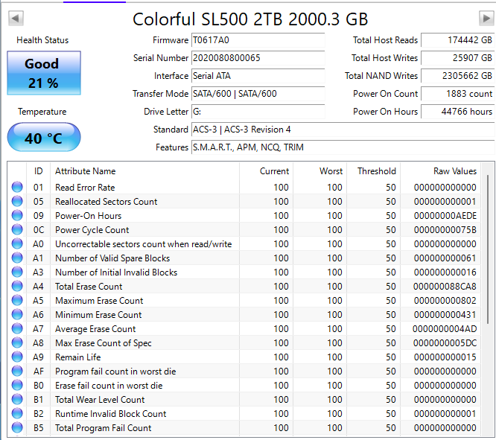Select raw value 000000005DC
The width and height of the screenshot is (496, 440).
(x=445, y=343)
